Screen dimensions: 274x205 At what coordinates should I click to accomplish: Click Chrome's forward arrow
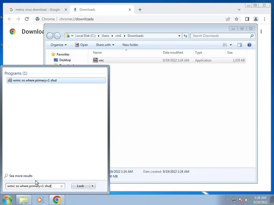18,19
